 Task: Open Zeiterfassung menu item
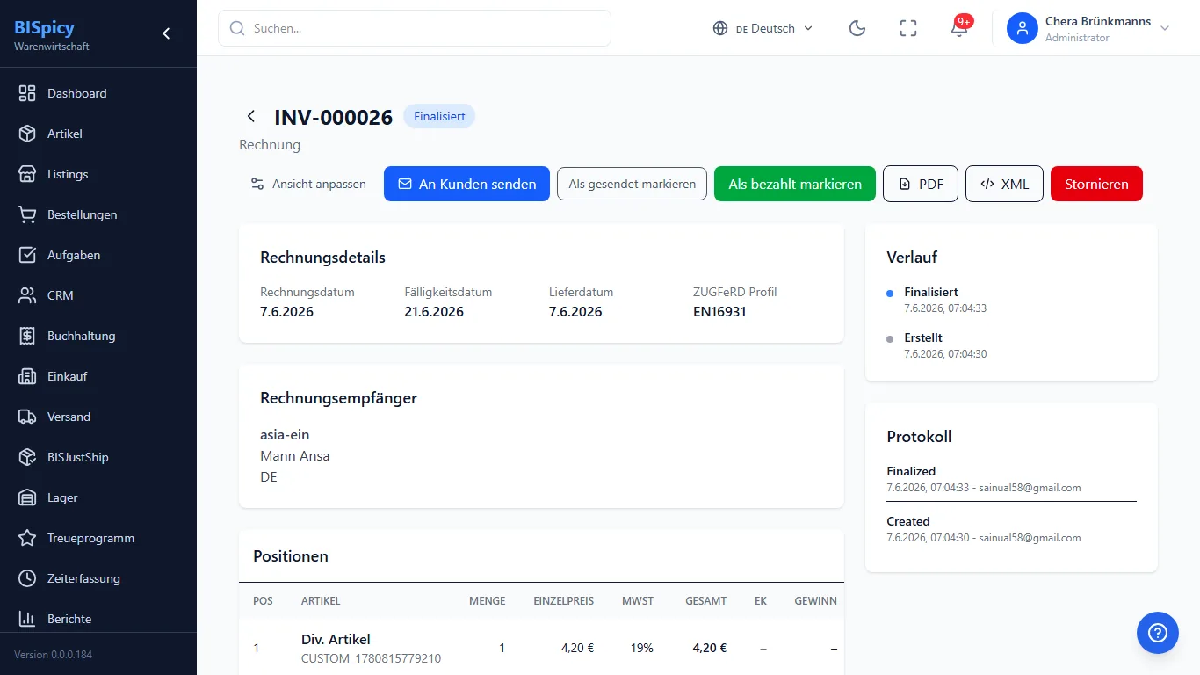pyautogui.click(x=98, y=578)
